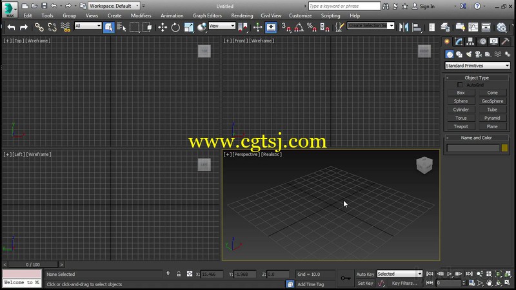516x290 pixels.
Task: Open the Scripting menu
Action: (330, 15)
